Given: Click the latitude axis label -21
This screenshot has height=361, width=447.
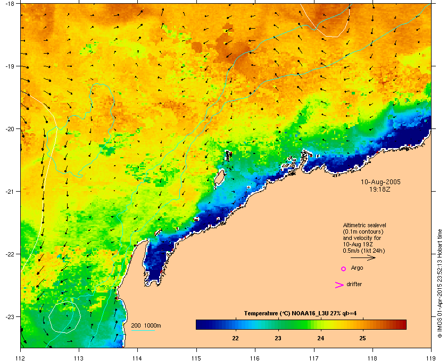Looking at the screenshot, I should (10, 191).
